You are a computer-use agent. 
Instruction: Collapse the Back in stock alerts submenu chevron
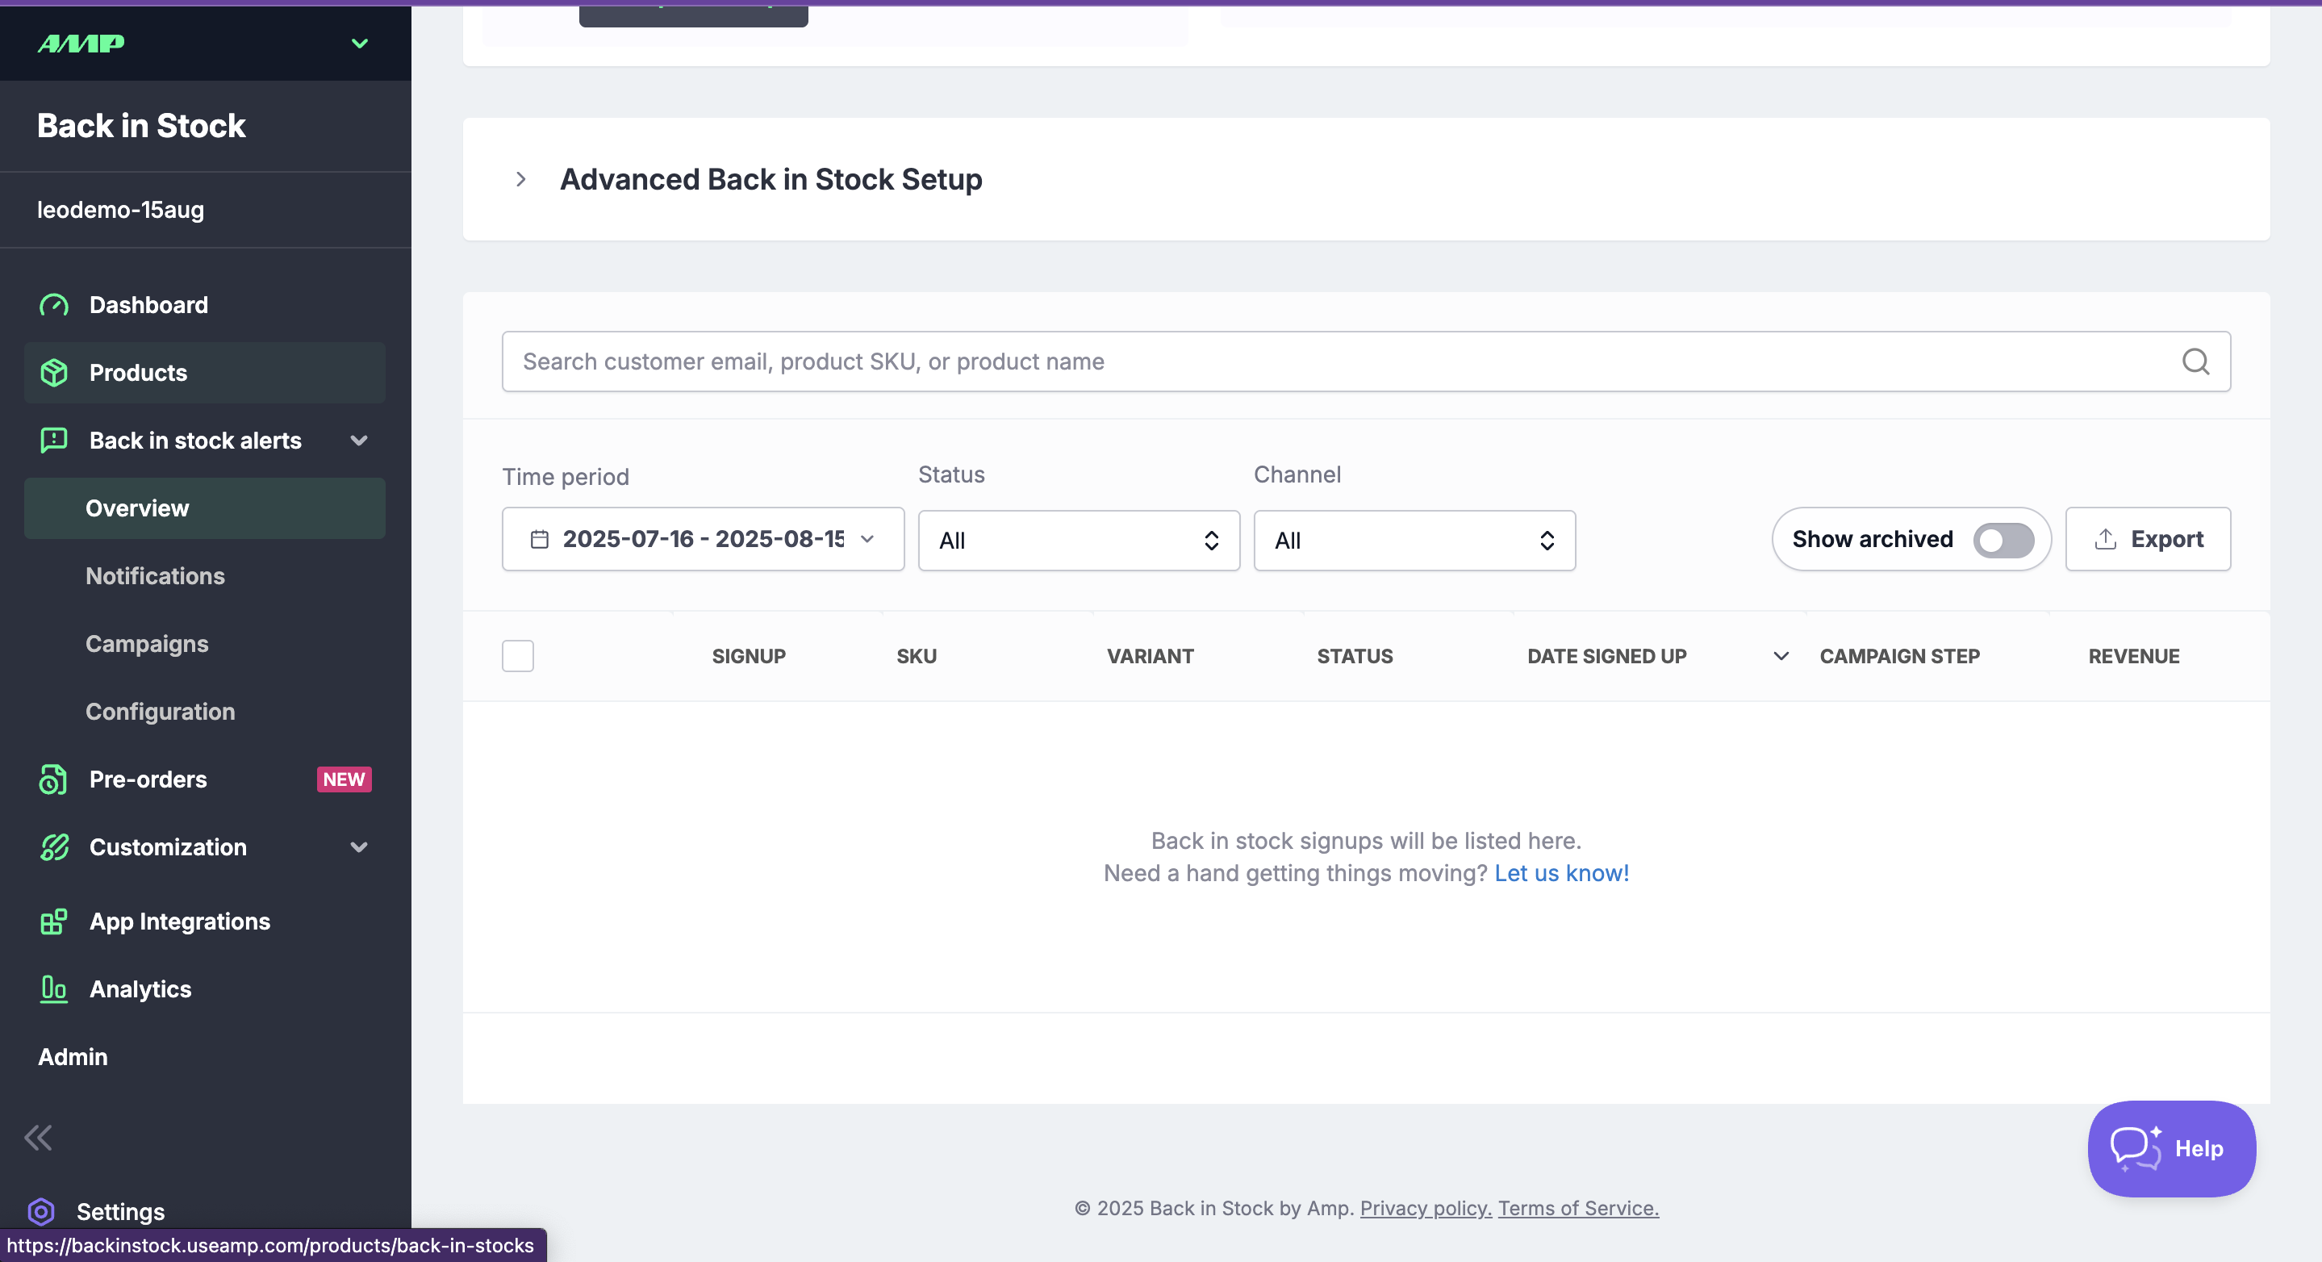click(359, 440)
